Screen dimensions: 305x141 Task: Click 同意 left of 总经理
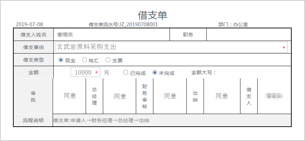point(70,96)
